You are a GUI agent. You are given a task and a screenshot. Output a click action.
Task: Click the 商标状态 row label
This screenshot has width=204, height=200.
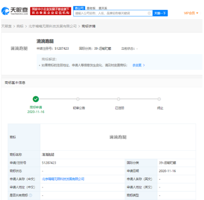[16, 171]
